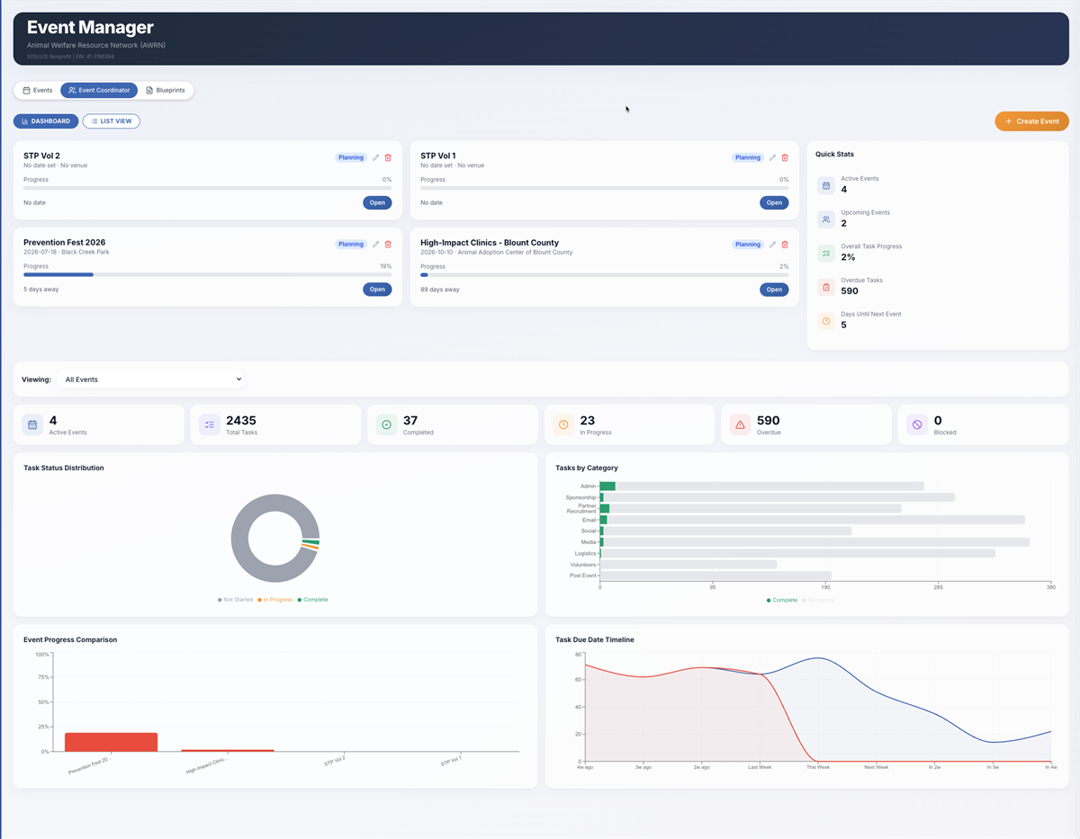Click the Blocked stat icon

pos(916,424)
